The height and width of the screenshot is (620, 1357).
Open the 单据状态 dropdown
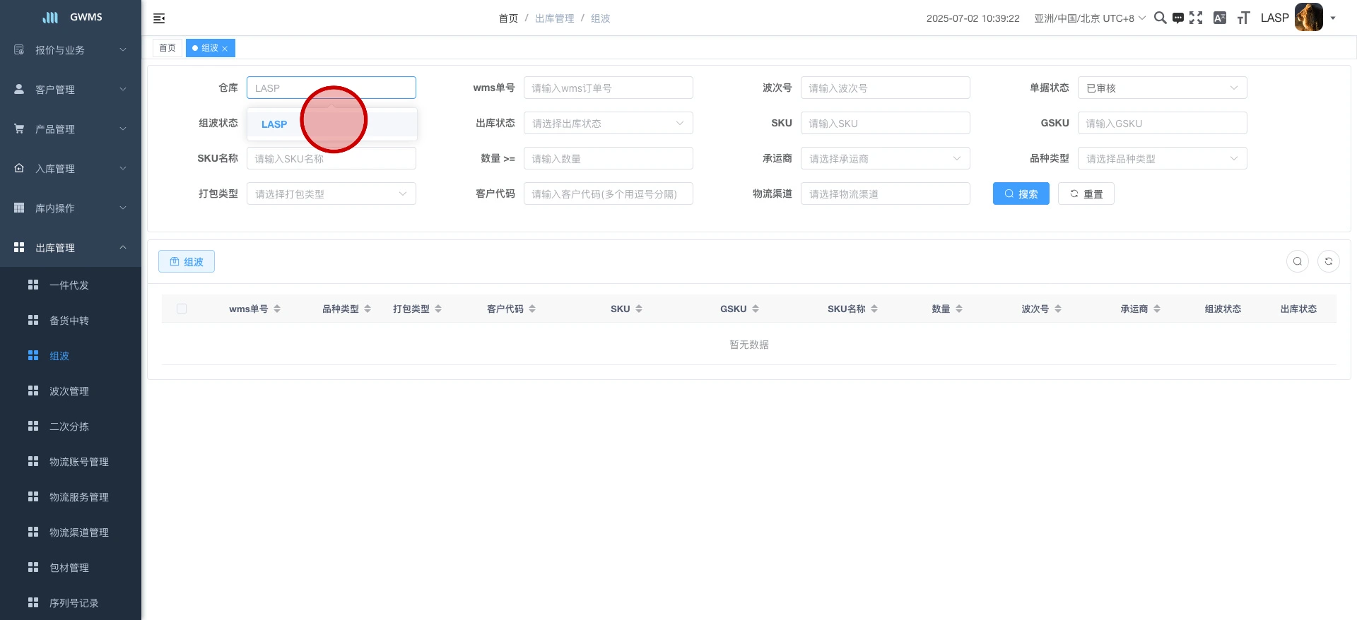tap(1161, 88)
